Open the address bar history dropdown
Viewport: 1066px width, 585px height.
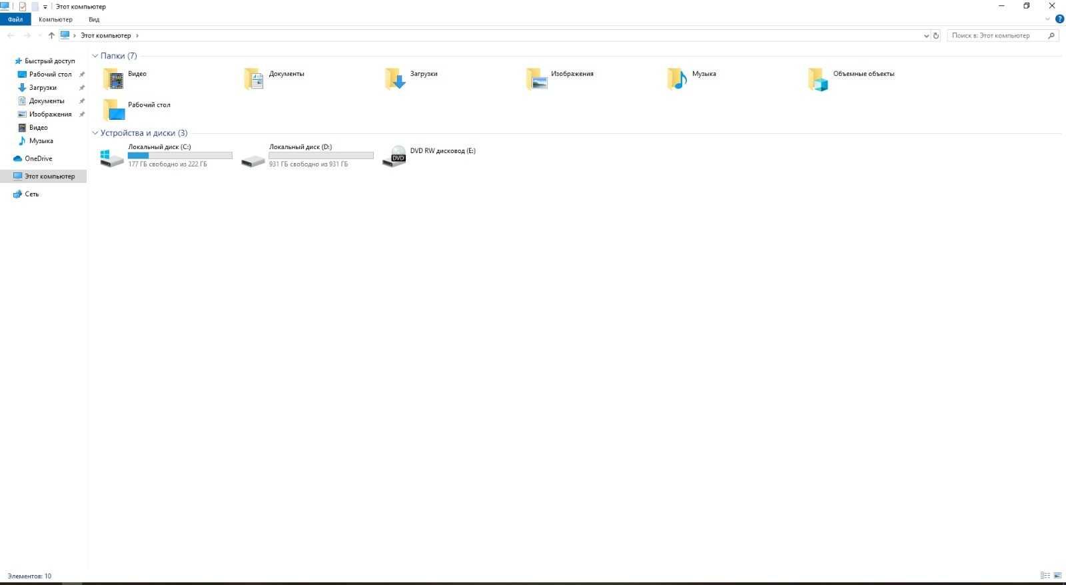[926, 36]
